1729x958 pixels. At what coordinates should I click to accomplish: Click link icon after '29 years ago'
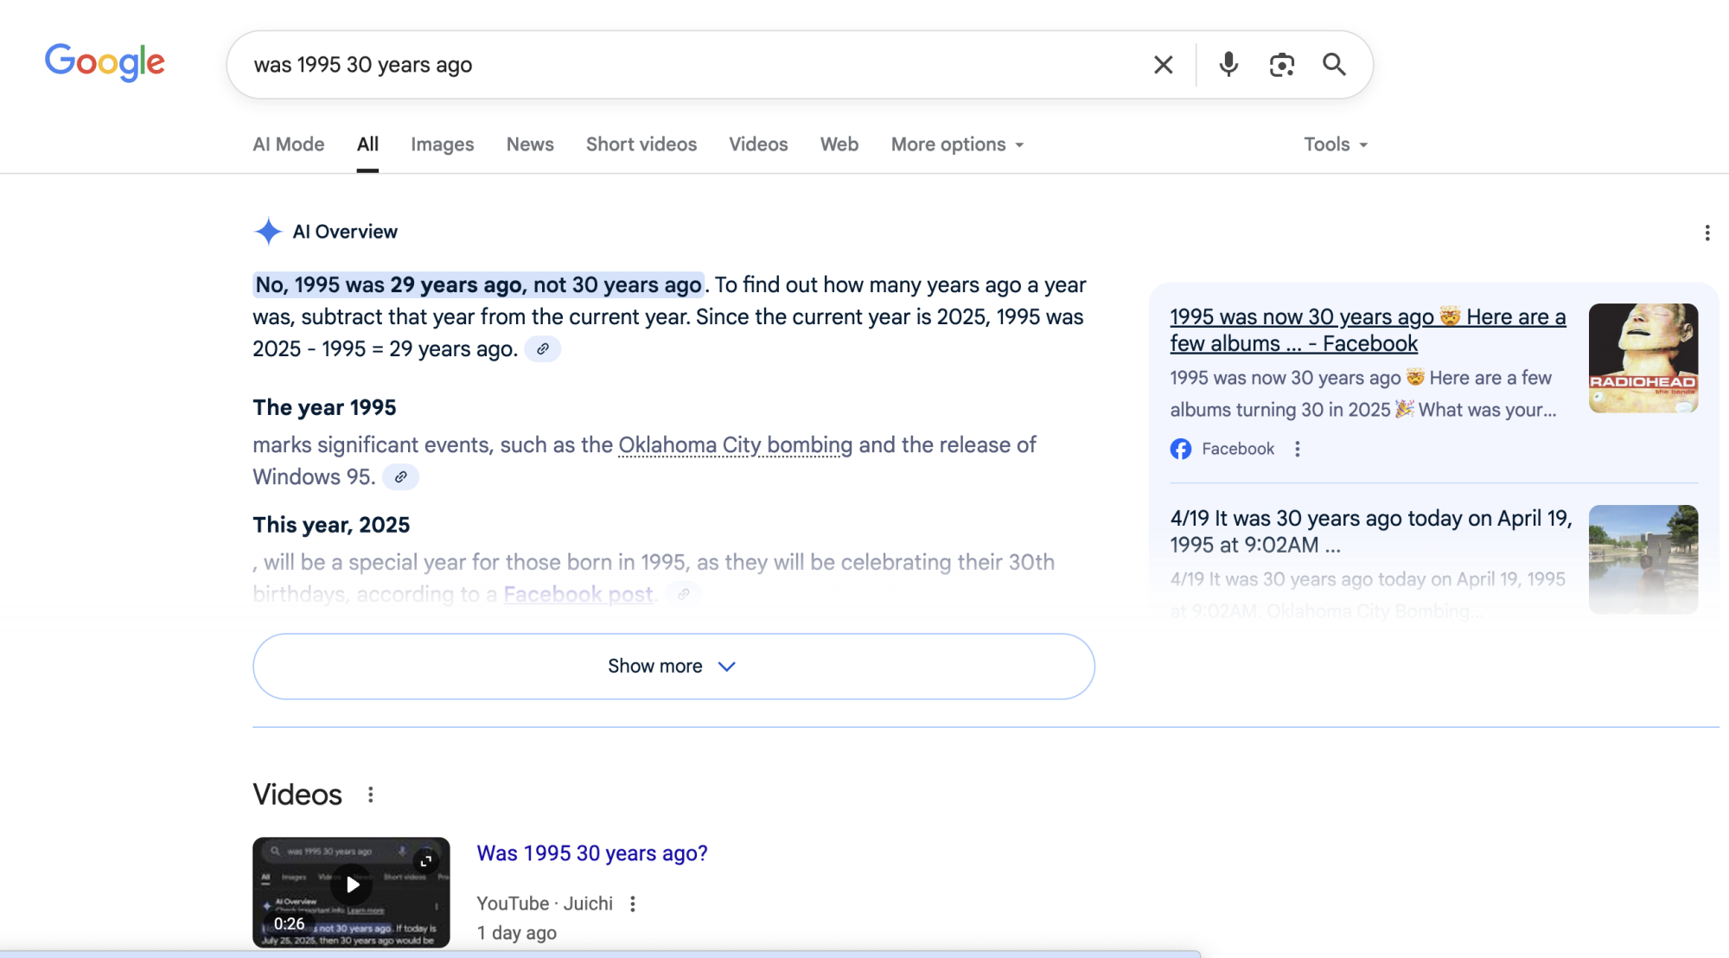click(x=543, y=349)
